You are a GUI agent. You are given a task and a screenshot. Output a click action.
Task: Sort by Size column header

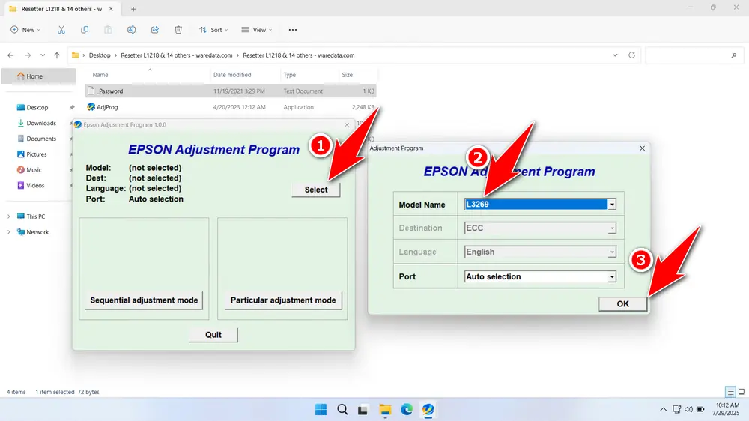point(348,75)
